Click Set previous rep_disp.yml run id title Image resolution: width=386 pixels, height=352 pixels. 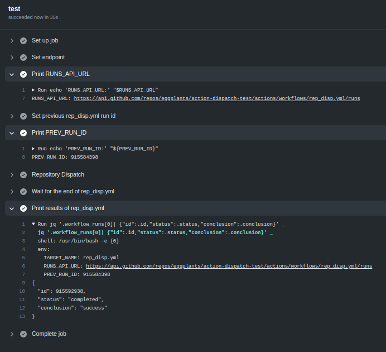pos(74,116)
